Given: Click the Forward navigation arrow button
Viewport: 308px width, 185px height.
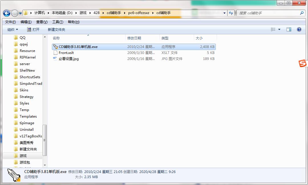Looking at the screenshot, I should click(x=15, y=13).
